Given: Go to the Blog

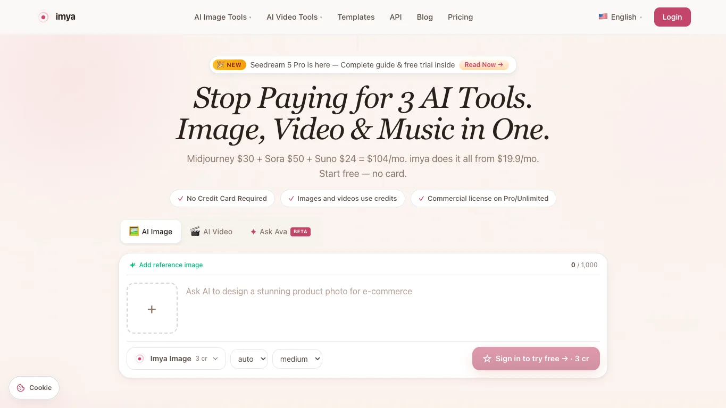Looking at the screenshot, I should [424, 17].
